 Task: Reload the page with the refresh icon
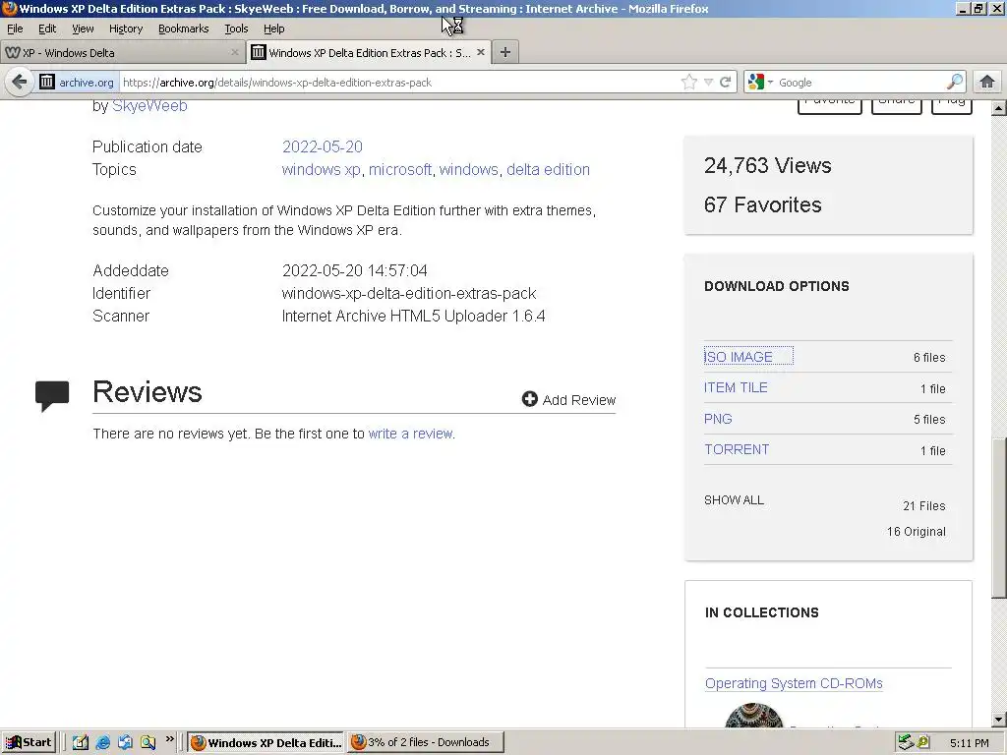[x=726, y=83]
